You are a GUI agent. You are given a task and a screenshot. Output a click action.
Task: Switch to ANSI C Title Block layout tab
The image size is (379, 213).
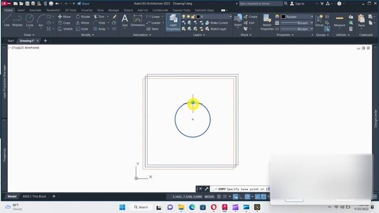pos(34,196)
